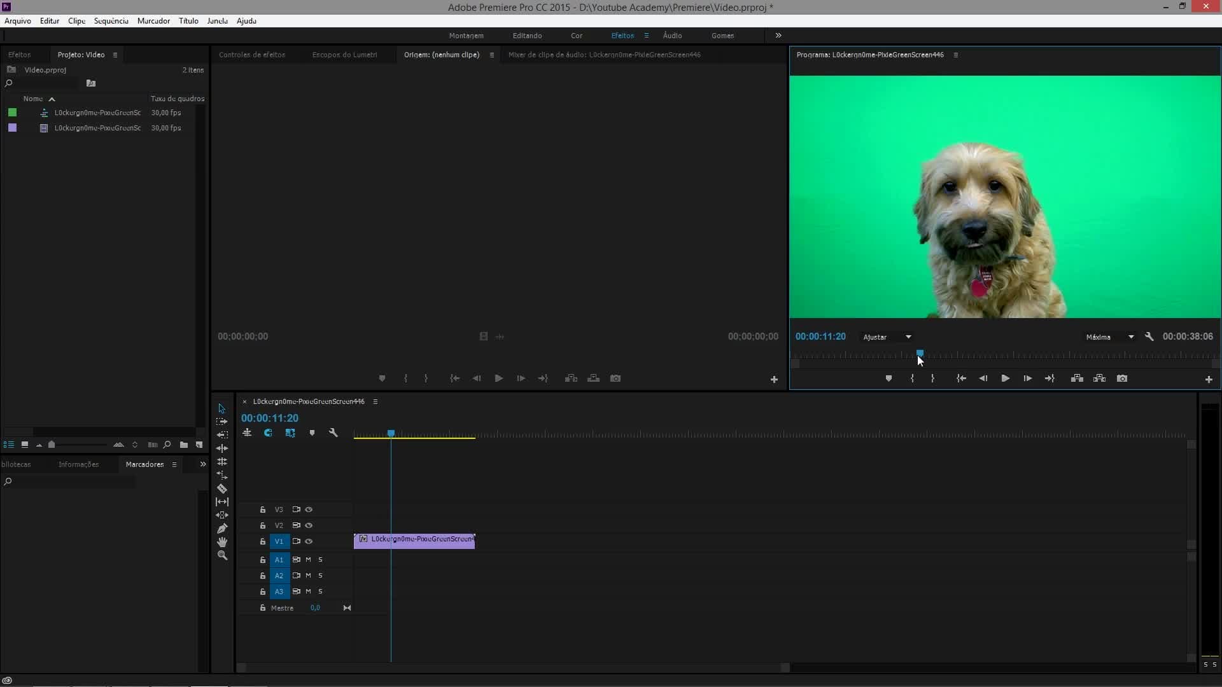This screenshot has width=1222, height=687.
Task: Open Marcadores panel menu
Action: pos(174,464)
